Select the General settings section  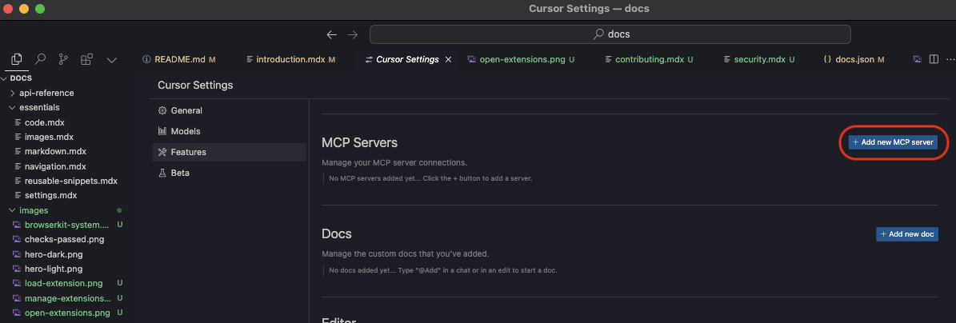pyautogui.click(x=230, y=110)
